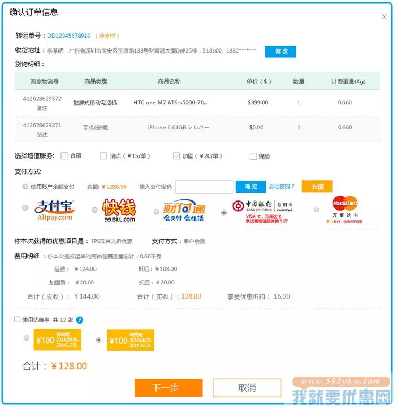The height and width of the screenshot is (410, 398).
Task: Click the 备注 under 412628629371
Action: pyautogui.click(x=42, y=135)
